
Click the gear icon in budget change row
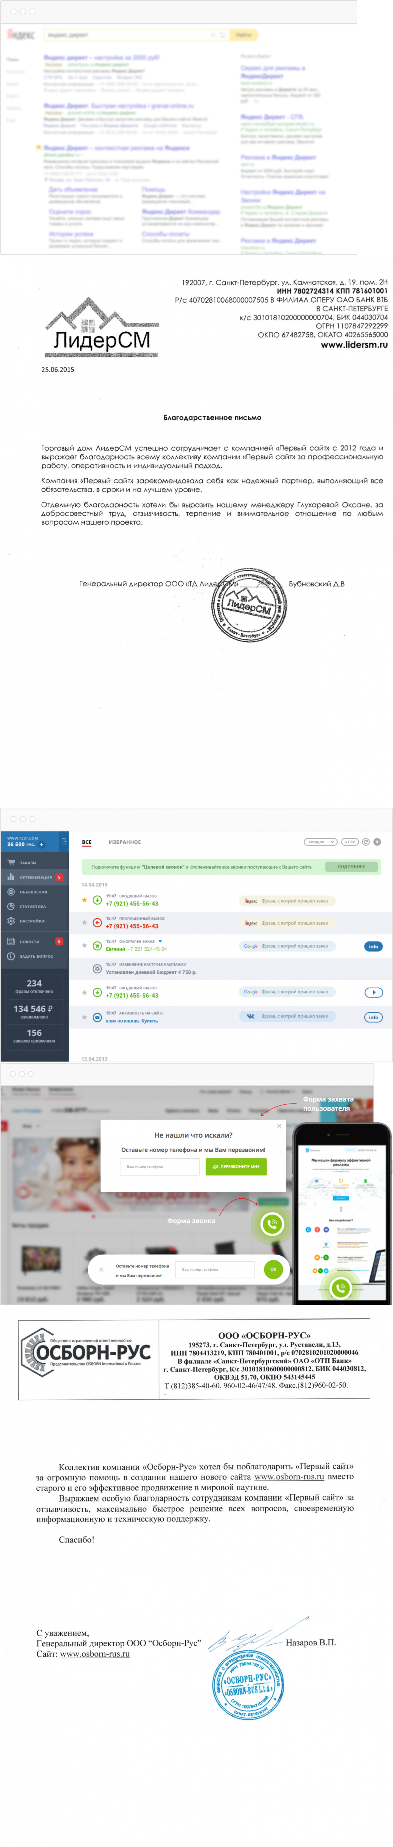(x=97, y=969)
